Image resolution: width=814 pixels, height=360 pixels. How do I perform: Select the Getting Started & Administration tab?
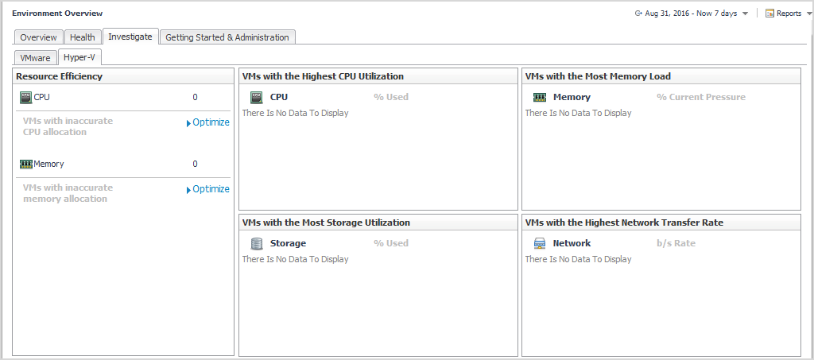[227, 37]
